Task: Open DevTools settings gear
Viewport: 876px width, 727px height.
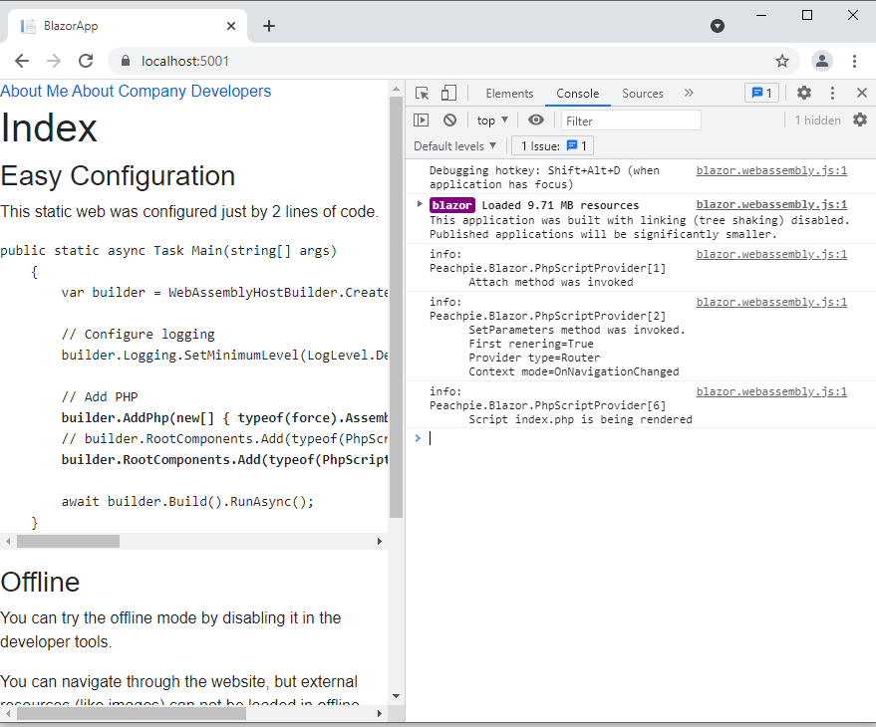Action: point(804,93)
